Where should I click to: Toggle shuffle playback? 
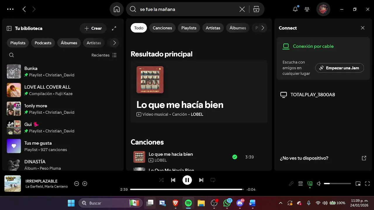pyautogui.click(x=161, y=180)
